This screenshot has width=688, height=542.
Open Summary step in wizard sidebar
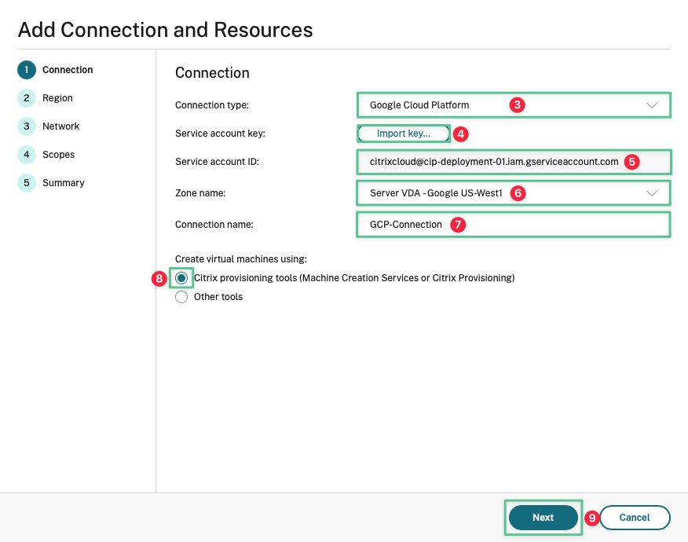(x=64, y=182)
